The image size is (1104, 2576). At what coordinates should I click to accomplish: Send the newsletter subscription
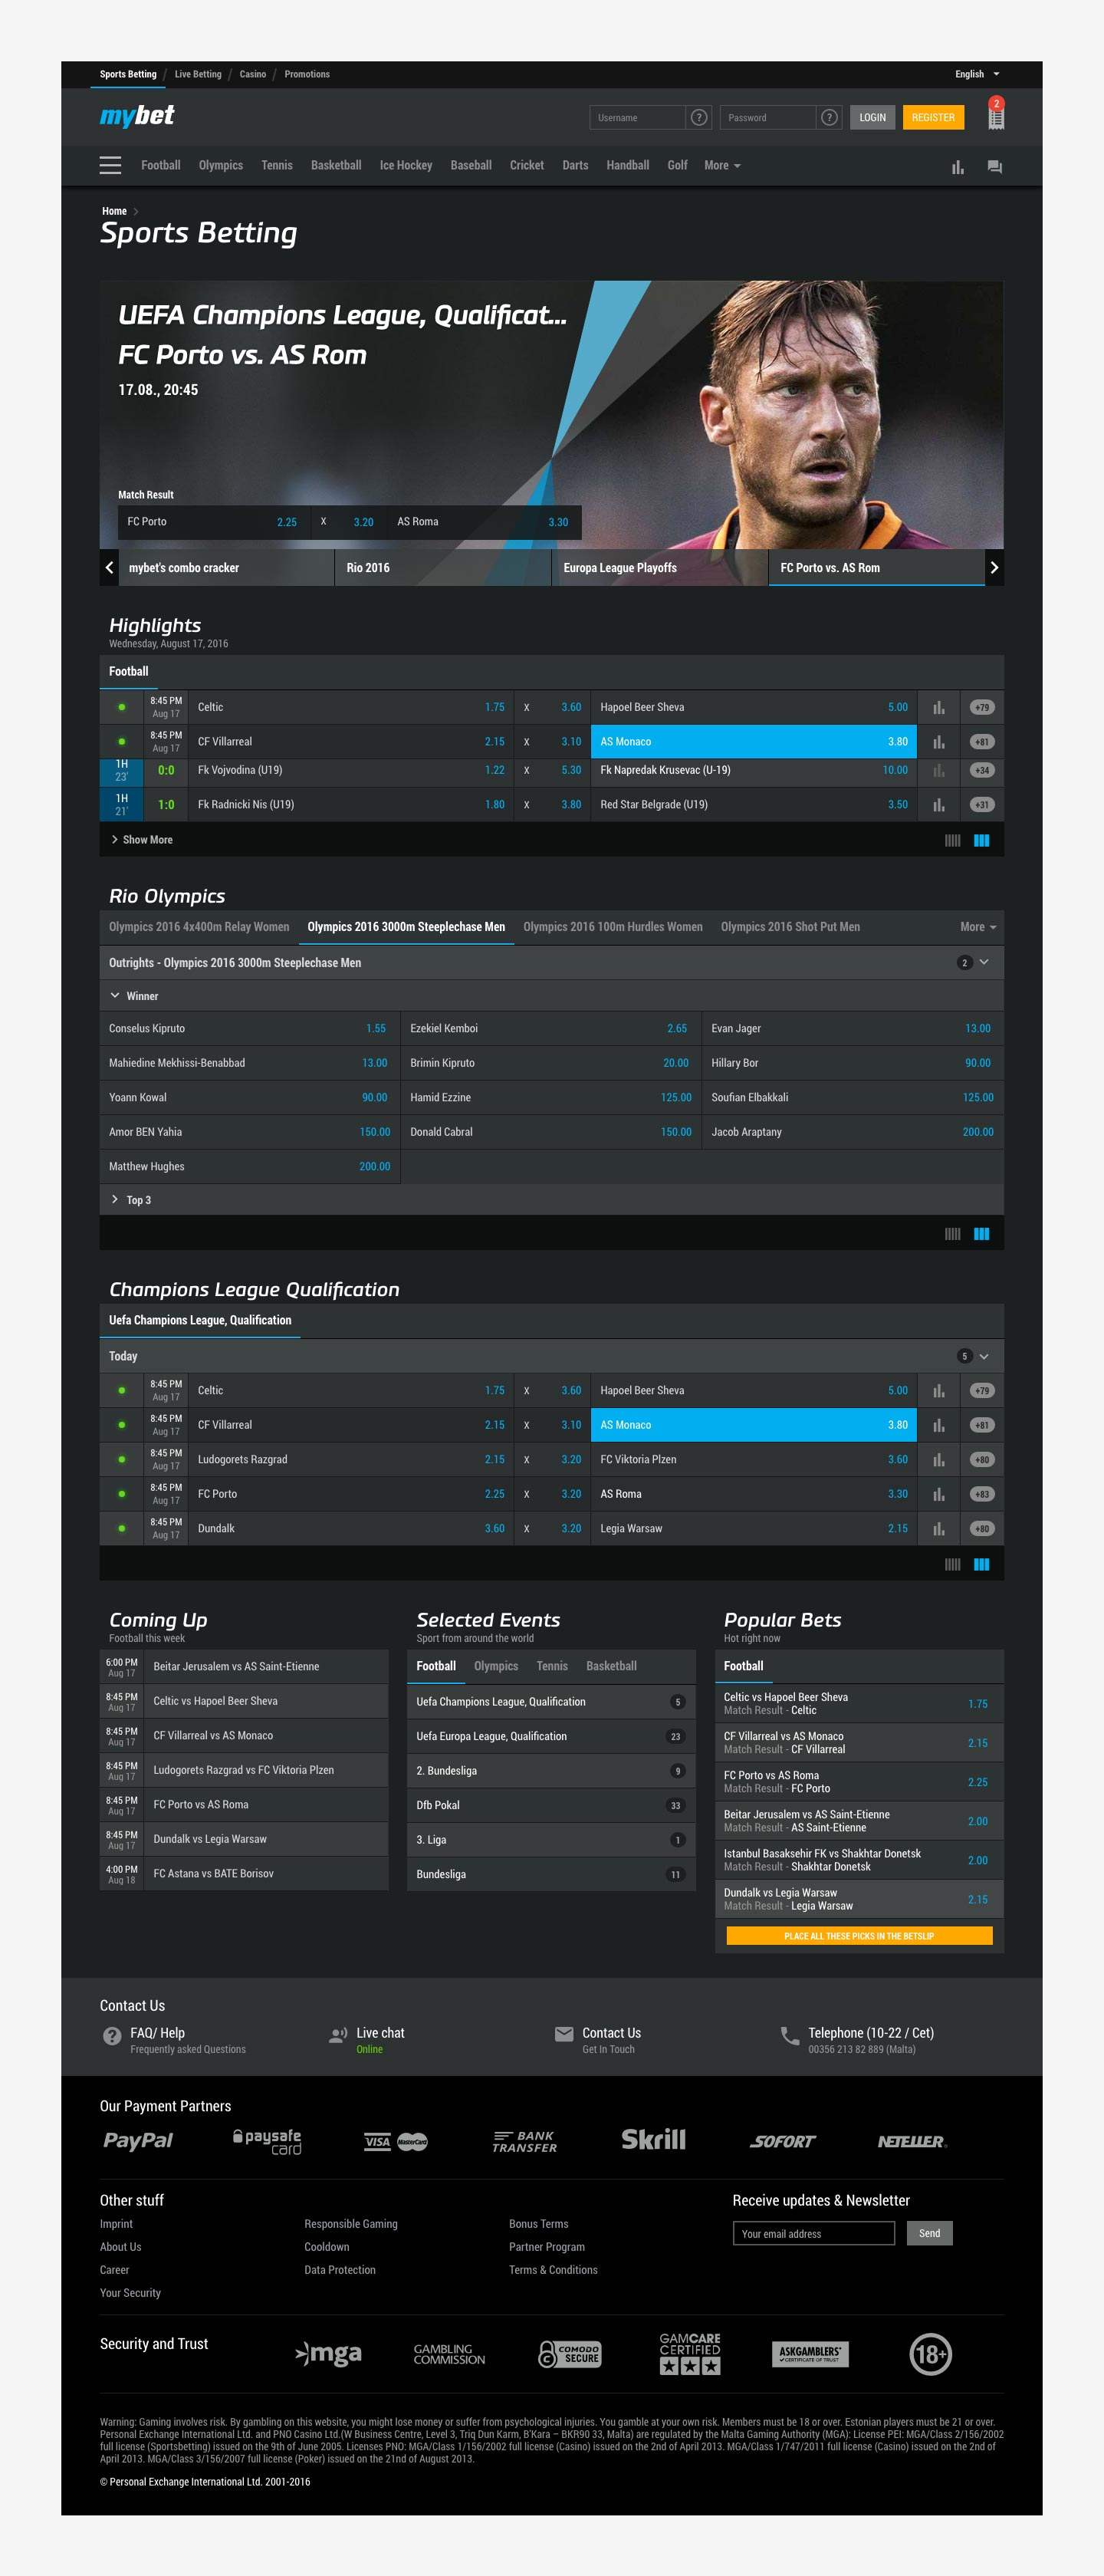point(930,2233)
